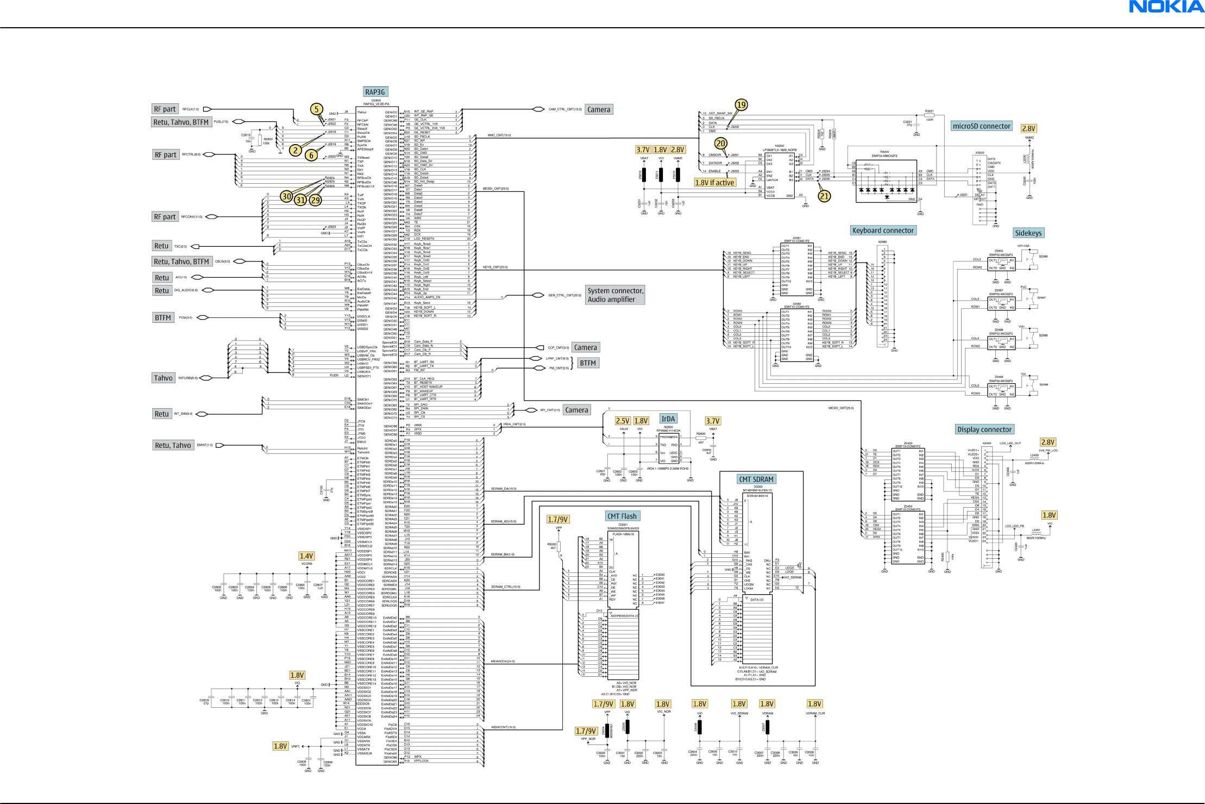The image size is (1205, 804).
Task: Click the Nokia logo
Action: pos(1166,7)
